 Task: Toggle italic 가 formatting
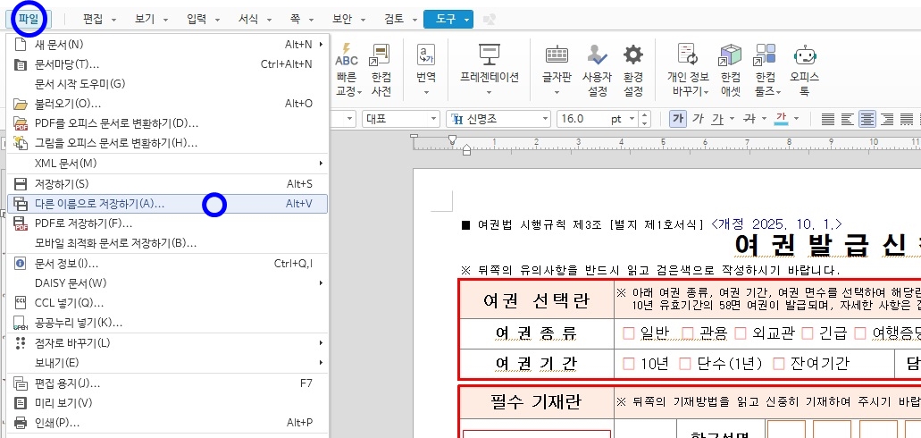[x=698, y=119]
